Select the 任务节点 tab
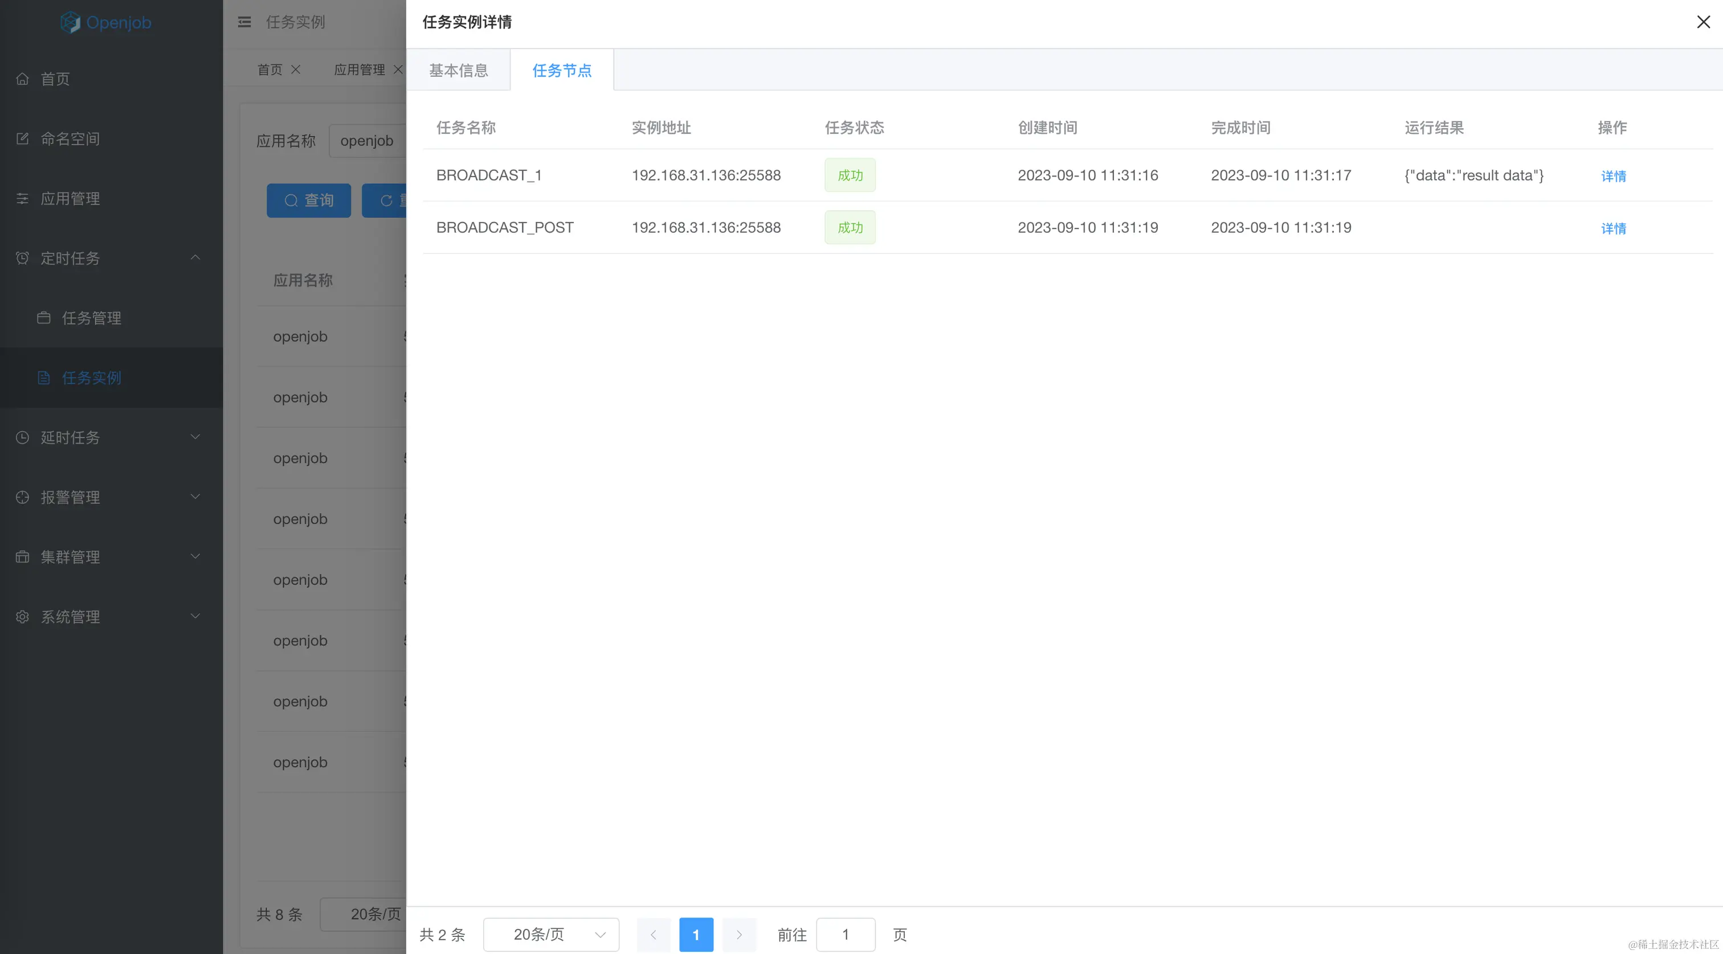 pyautogui.click(x=562, y=70)
